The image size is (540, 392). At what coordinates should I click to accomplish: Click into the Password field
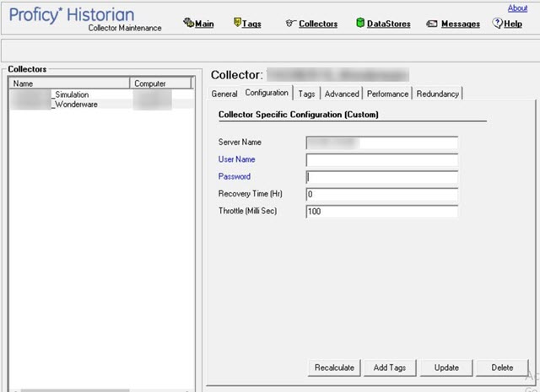pyautogui.click(x=382, y=177)
